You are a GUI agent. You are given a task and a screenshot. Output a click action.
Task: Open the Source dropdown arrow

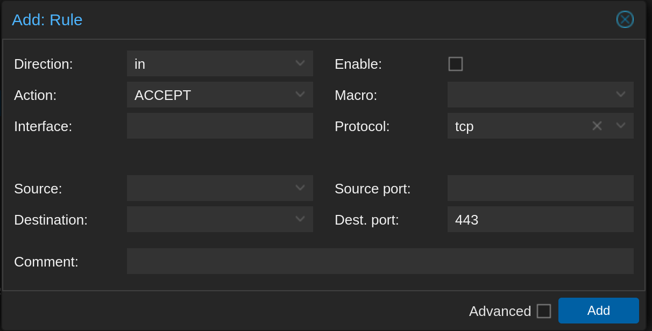coord(300,188)
